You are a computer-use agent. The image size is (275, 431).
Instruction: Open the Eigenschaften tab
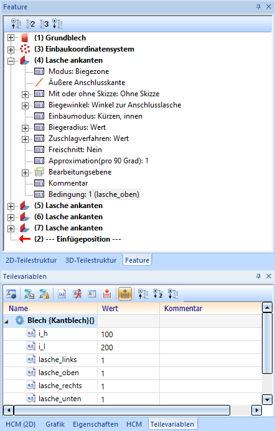click(95, 424)
